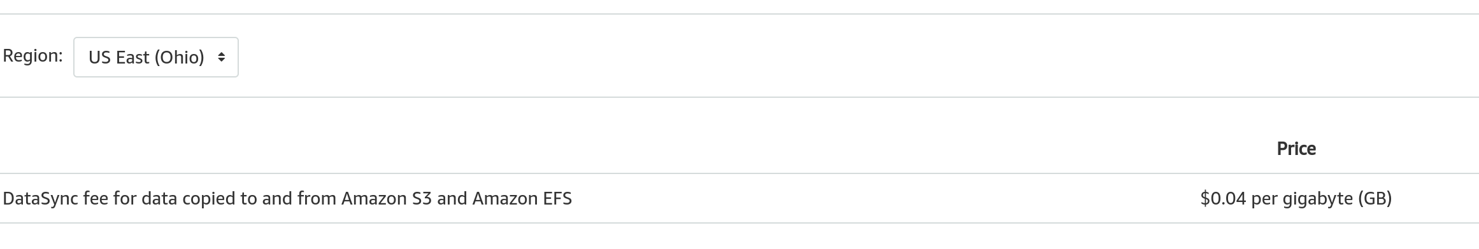
Task: Click the $0.04 per gigabyte (GB) price cell
Action: (1296, 199)
